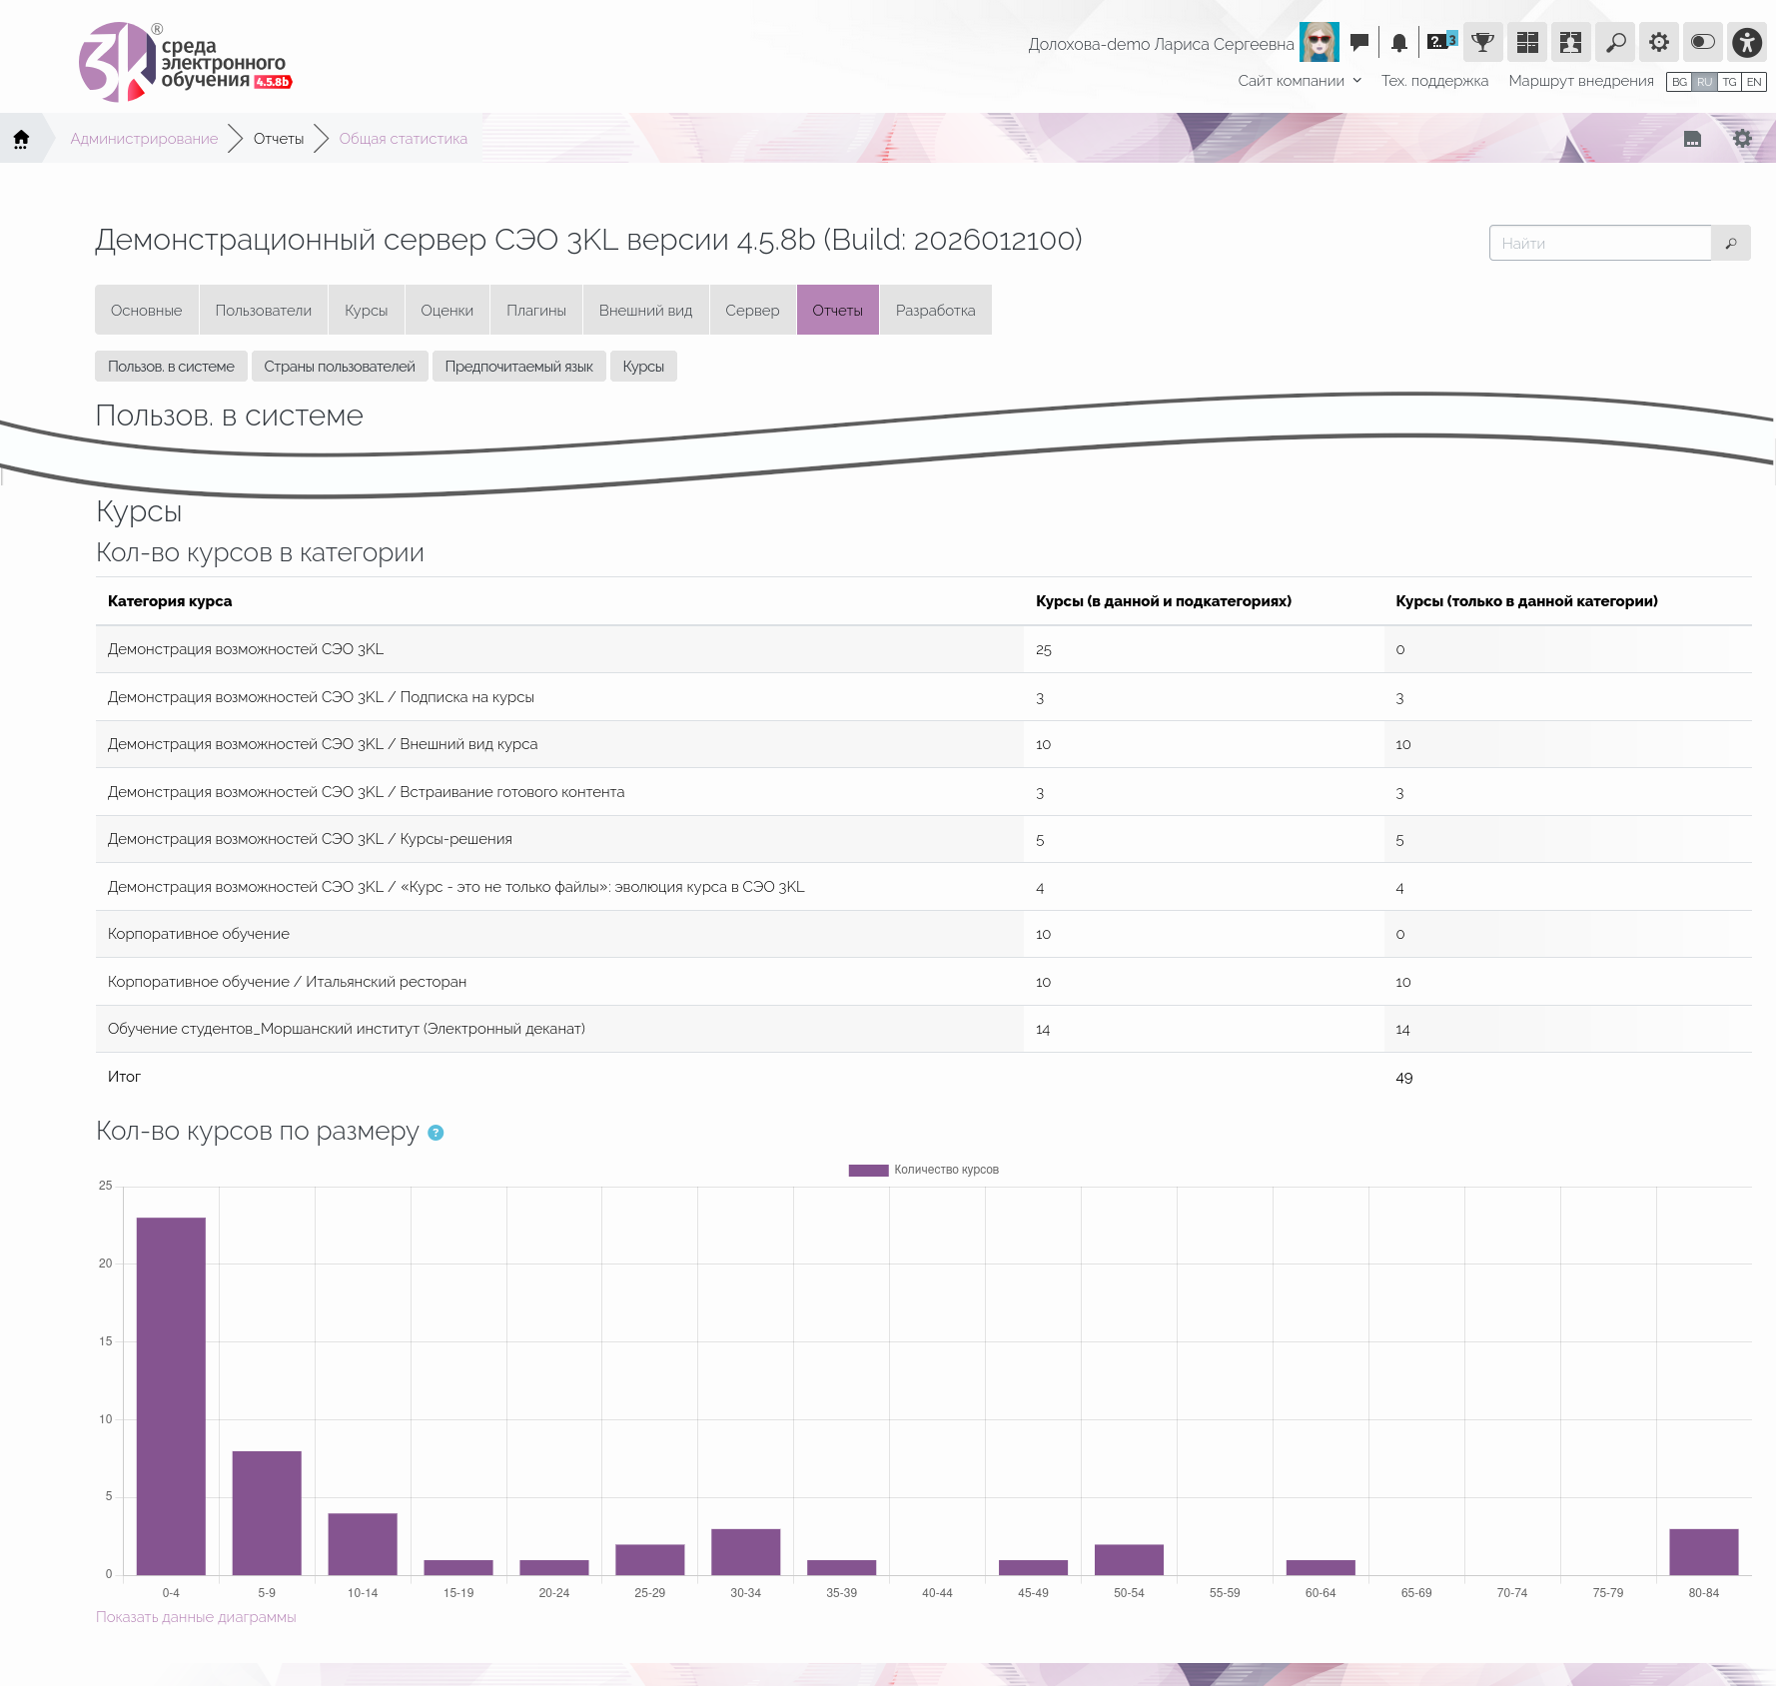1776x1686 pixels.
Task: Select the Страны пользователей sub-tab
Action: [x=340, y=367]
